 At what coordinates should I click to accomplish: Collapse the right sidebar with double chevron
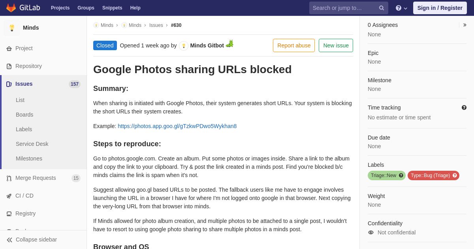tap(465, 25)
